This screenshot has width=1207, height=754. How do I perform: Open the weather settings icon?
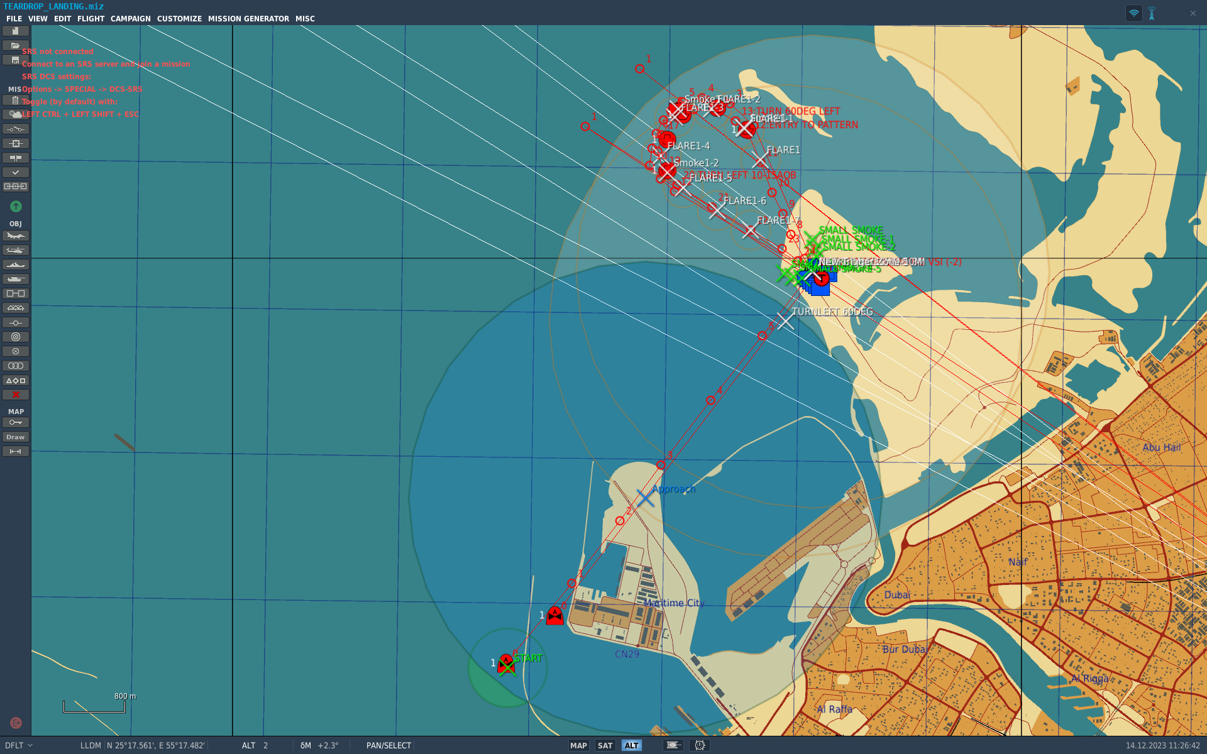[x=16, y=114]
